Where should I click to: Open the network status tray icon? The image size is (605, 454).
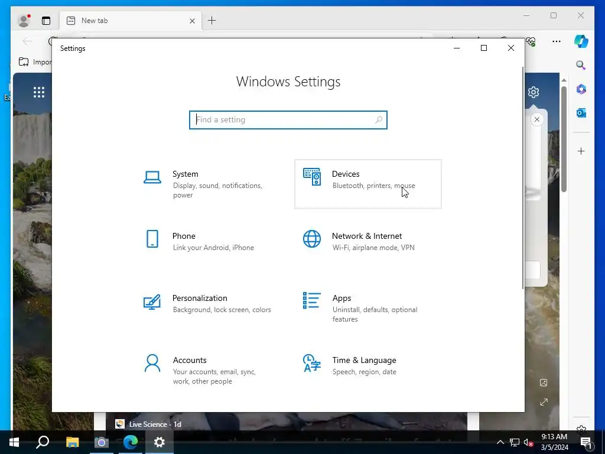point(515,442)
